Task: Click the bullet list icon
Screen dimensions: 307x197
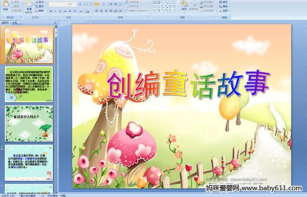Action: click(x=97, y=4)
